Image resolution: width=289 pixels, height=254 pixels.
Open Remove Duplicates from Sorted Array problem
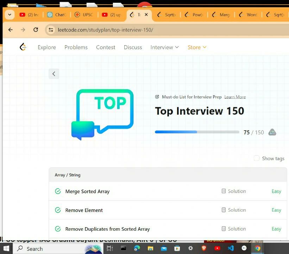107,229
